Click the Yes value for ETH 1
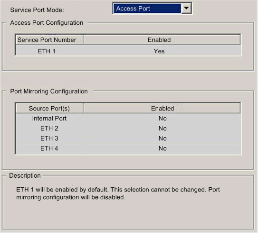 coord(159,51)
